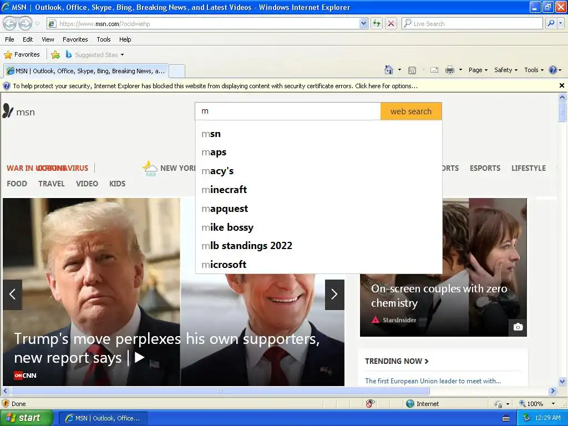Viewport: 568px width, 426px height.
Task: Open the TRENDING NOW heading link
Action: pos(397,361)
